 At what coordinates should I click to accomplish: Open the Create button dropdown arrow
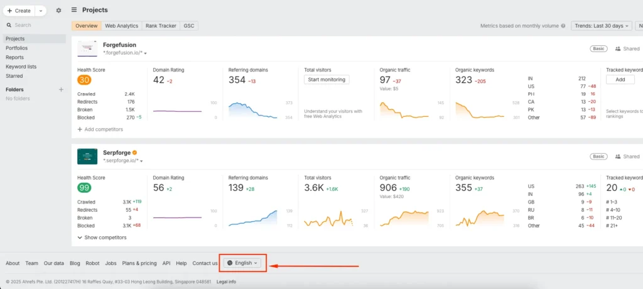pyautogui.click(x=41, y=11)
